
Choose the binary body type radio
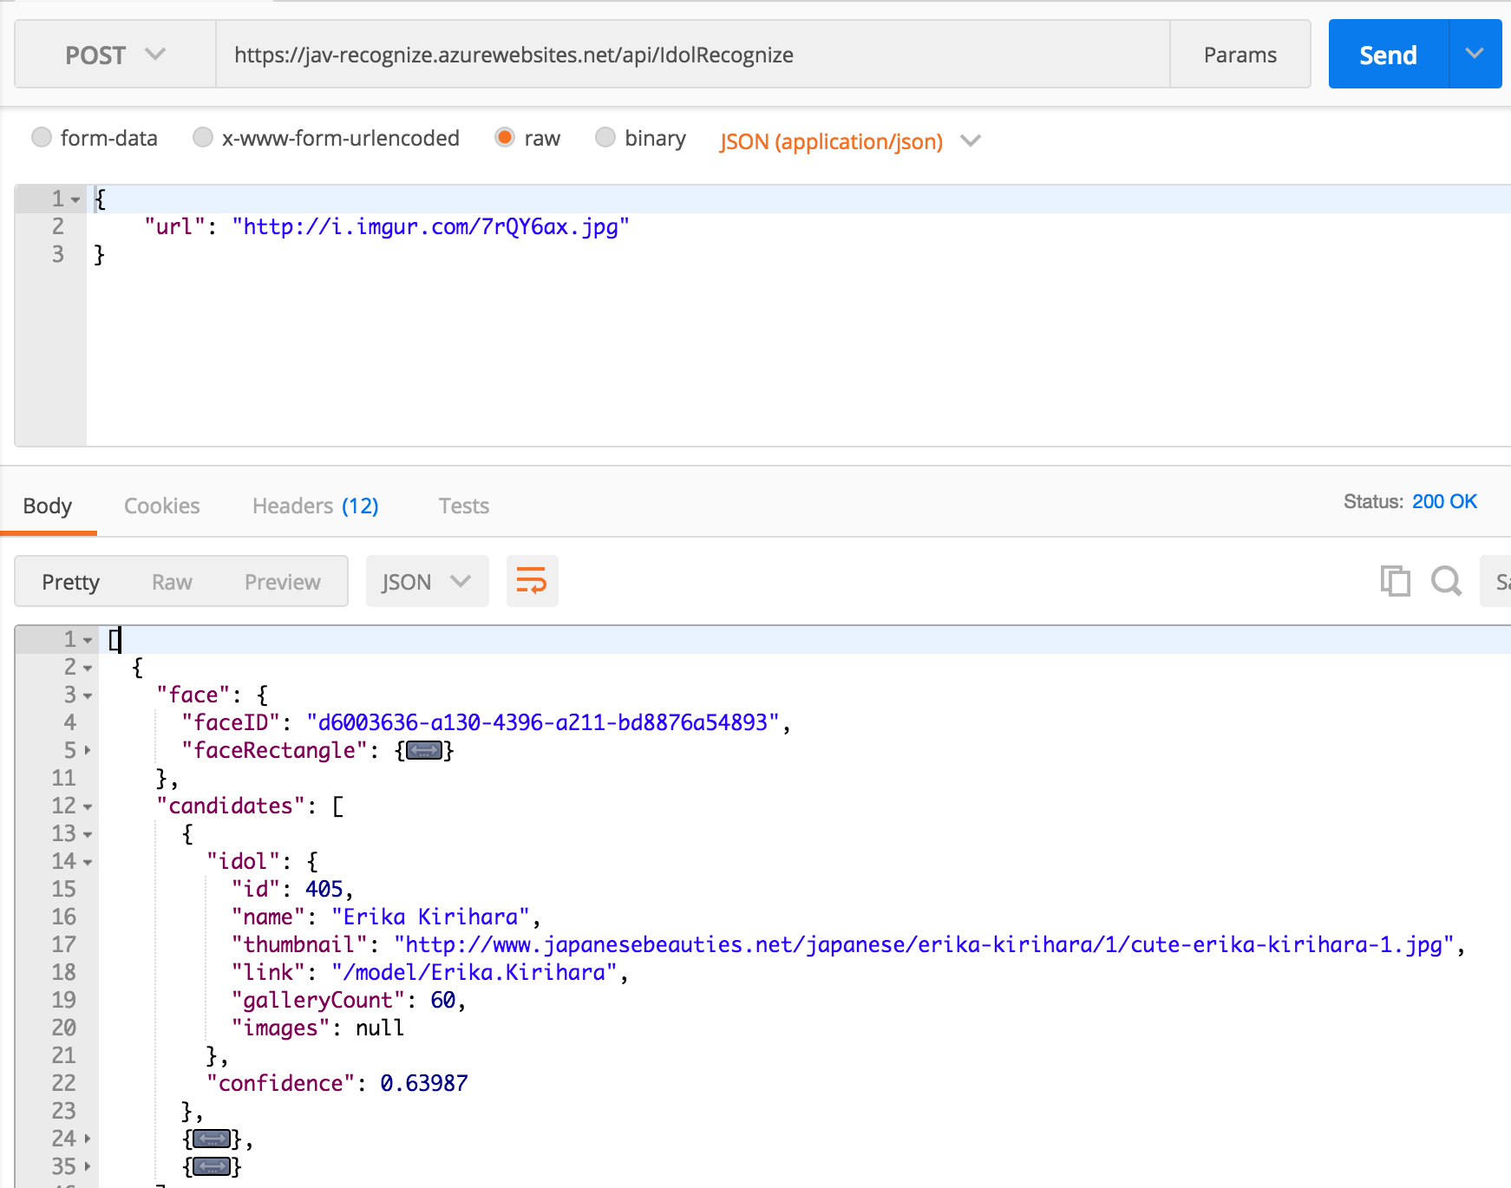[605, 138]
